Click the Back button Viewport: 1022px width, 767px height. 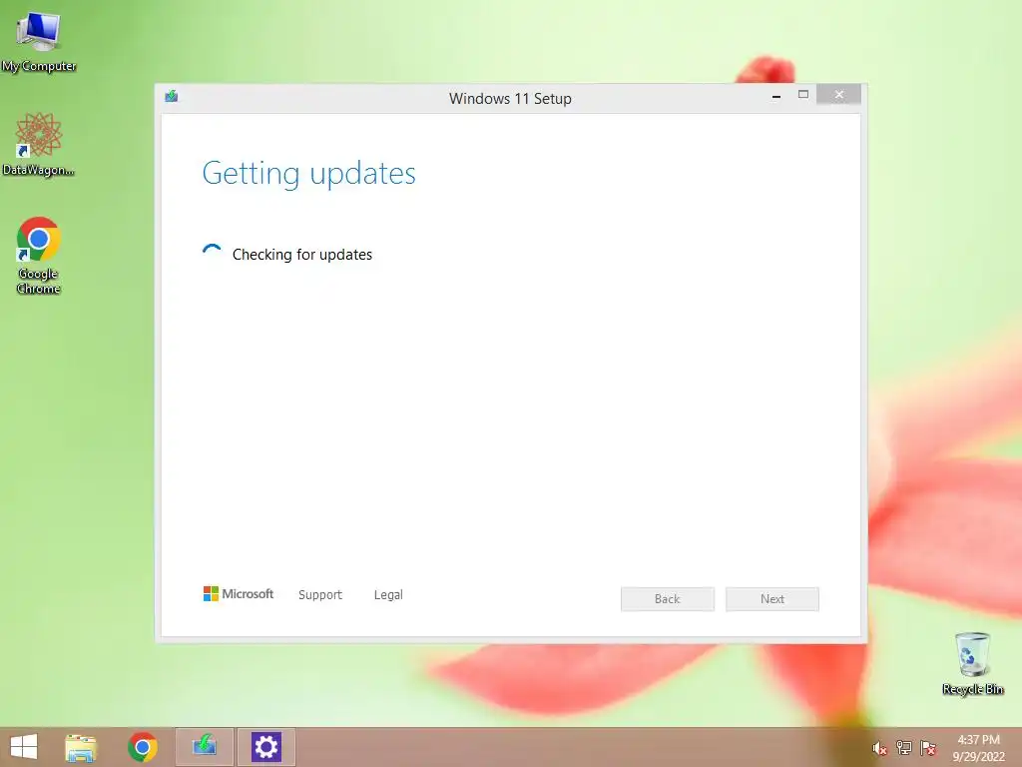tap(668, 599)
